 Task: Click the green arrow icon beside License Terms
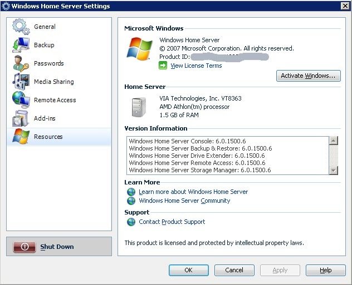coord(163,66)
